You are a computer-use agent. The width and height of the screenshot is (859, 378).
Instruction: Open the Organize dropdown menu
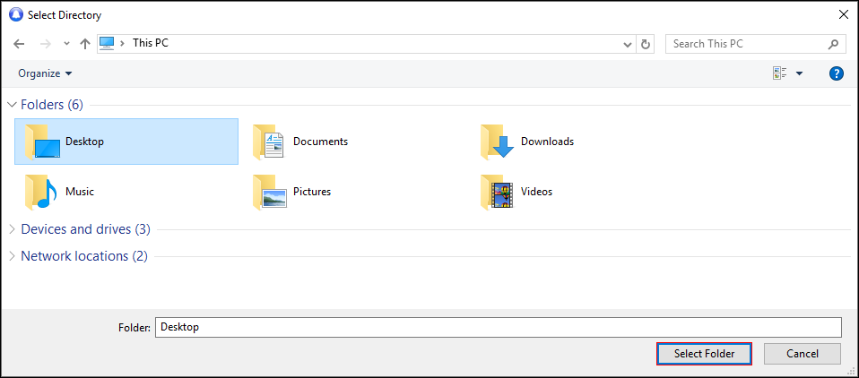(45, 73)
